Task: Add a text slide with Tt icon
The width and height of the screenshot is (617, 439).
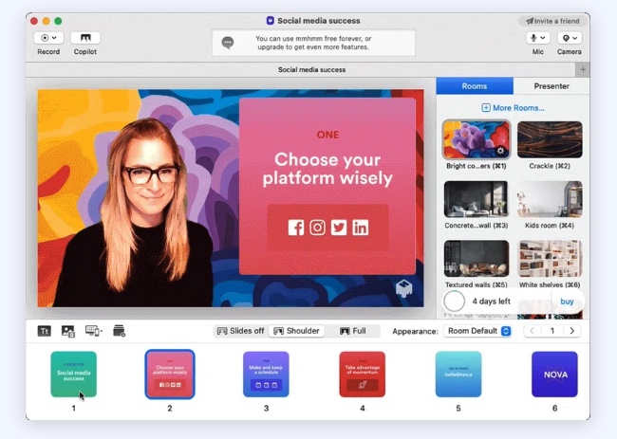Action: tap(44, 331)
